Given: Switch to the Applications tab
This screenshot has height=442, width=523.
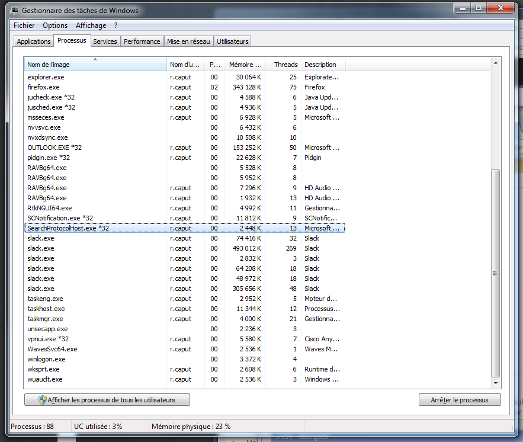Looking at the screenshot, I should click(x=34, y=41).
